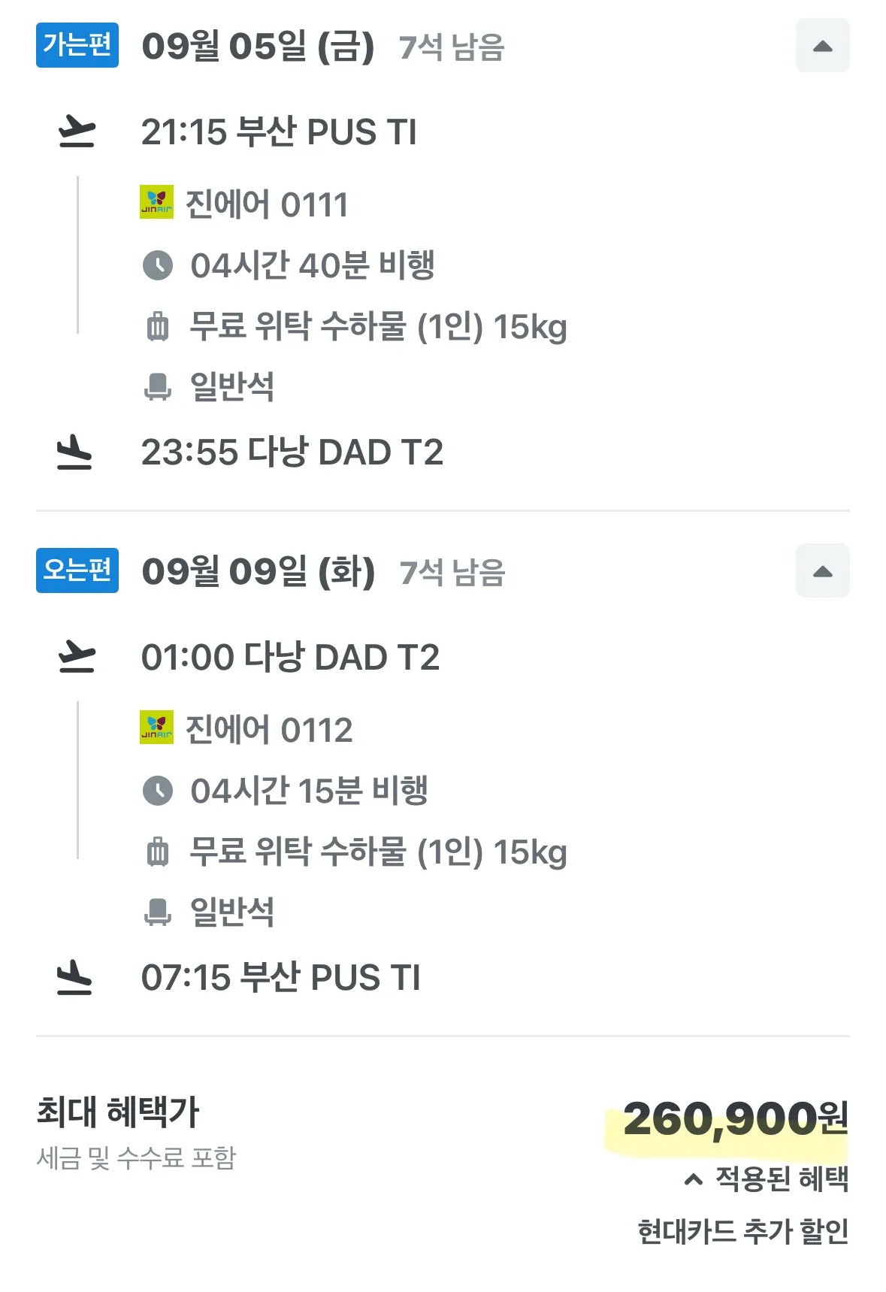
Task: Click the Jin Air logo for flight 0112
Action: [156, 728]
